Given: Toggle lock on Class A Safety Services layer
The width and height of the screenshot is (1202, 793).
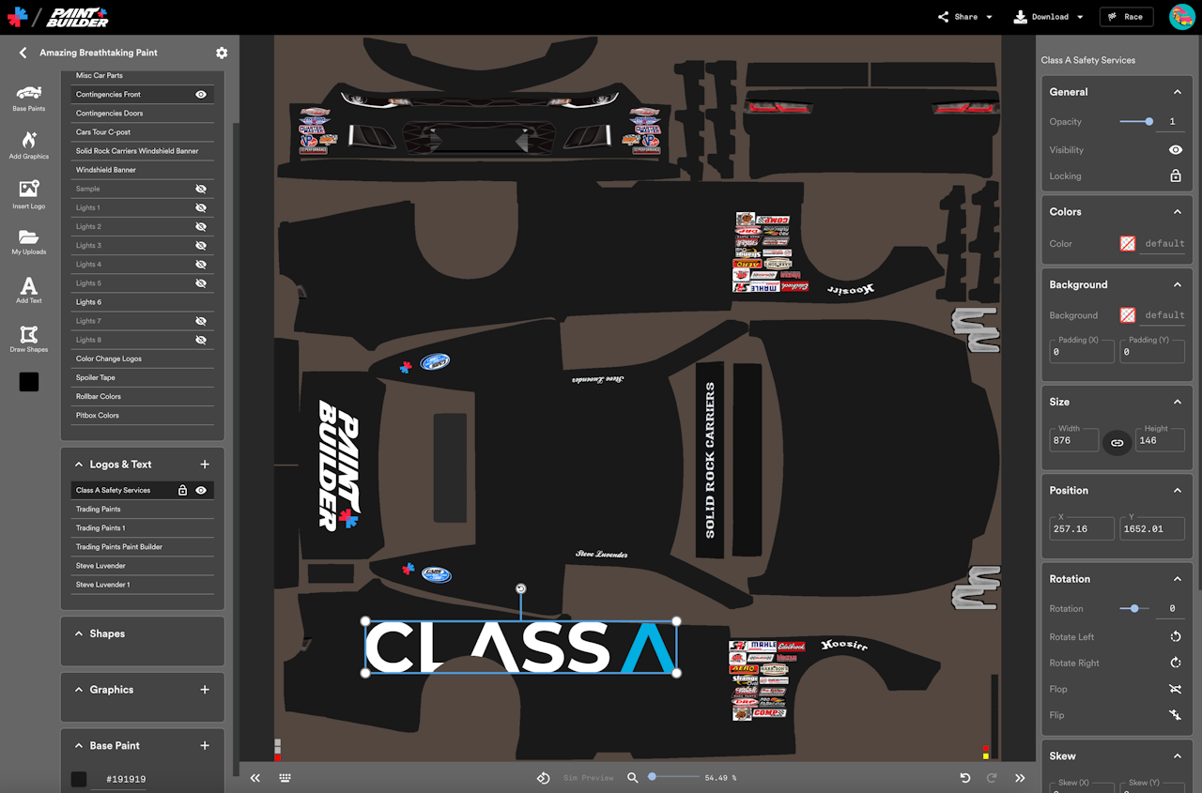Looking at the screenshot, I should tap(182, 490).
